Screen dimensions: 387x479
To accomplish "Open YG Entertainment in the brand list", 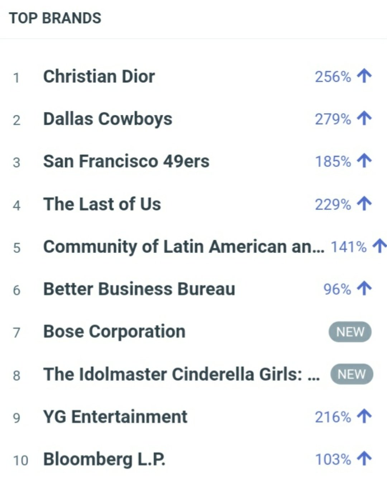I will pyautogui.click(x=115, y=417).
